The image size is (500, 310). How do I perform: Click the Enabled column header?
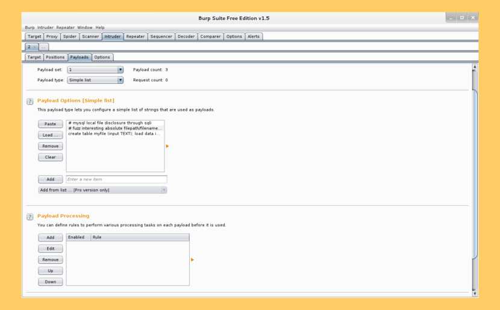[x=78, y=237]
